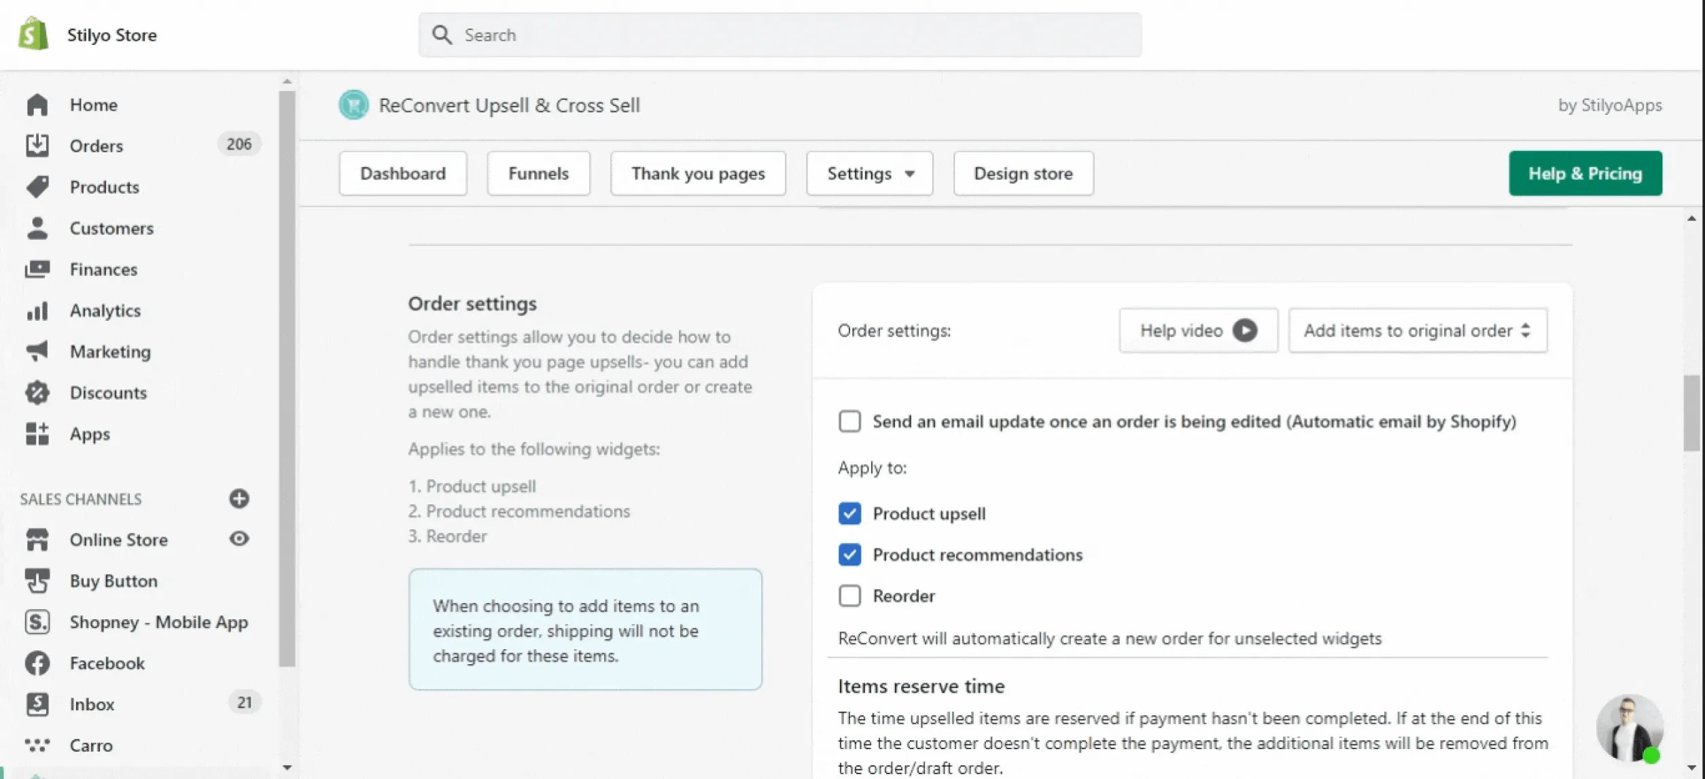The width and height of the screenshot is (1705, 779).
Task: Add a sales channel with plus icon
Action: tap(239, 498)
